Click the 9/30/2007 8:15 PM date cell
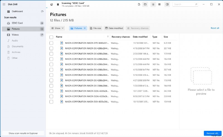Viewport: 223px width, 137px height. 141,96
